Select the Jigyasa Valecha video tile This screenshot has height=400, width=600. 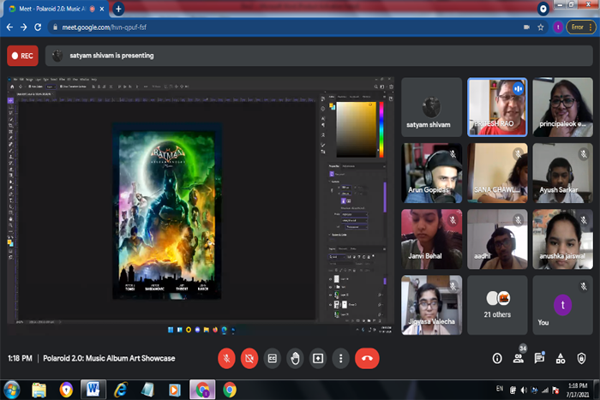pos(432,305)
